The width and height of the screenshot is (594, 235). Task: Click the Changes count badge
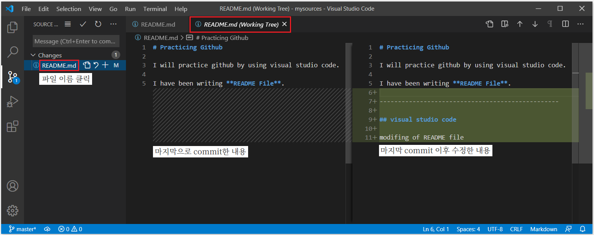(x=116, y=55)
